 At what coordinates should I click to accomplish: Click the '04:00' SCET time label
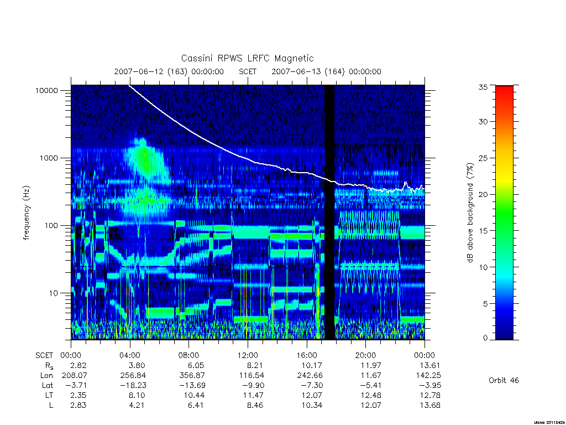(129, 355)
